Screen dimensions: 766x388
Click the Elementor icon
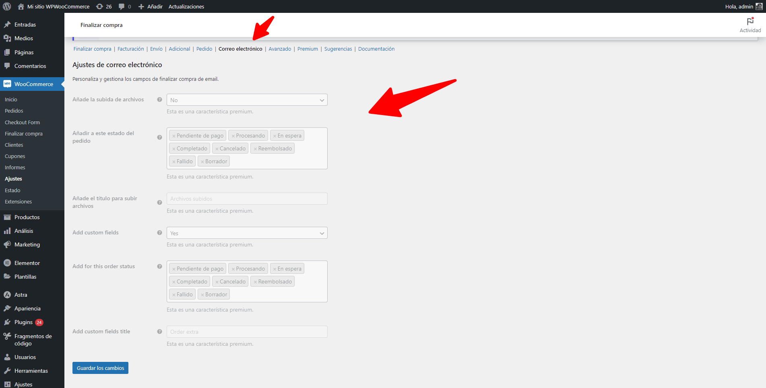click(x=7, y=263)
